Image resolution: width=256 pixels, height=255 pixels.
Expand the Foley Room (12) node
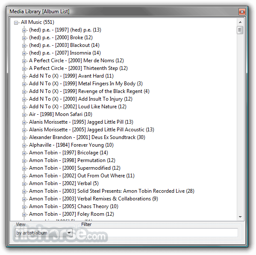[x=24, y=214]
